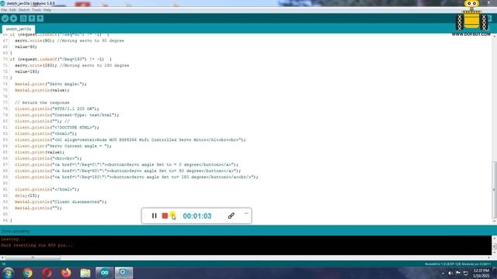Image resolution: width=497 pixels, height=279 pixels.
Task: Click the 'Hard resetting via RTS pin...' console line
Action: (36, 245)
